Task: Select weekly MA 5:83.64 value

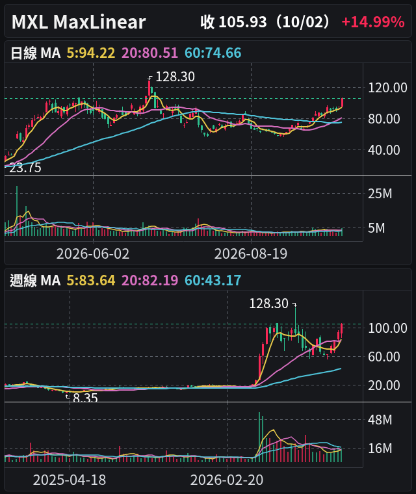Action: pos(91,280)
